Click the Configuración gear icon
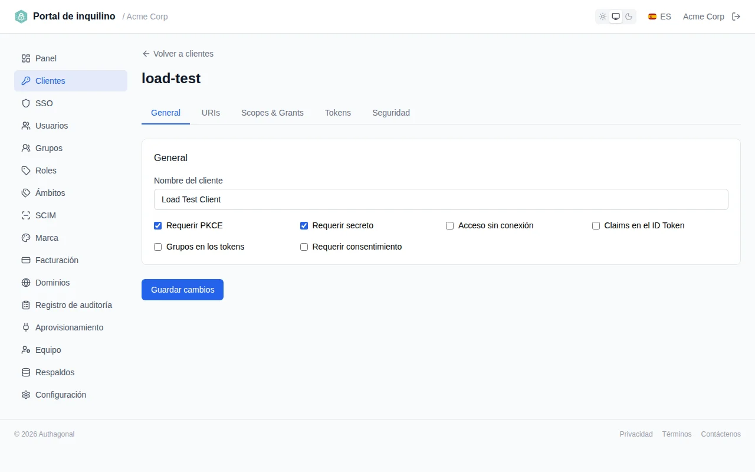 point(26,395)
